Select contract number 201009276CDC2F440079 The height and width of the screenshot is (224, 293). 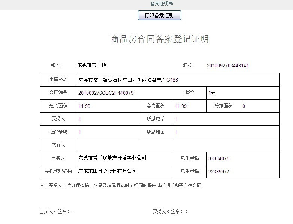tap(106, 93)
